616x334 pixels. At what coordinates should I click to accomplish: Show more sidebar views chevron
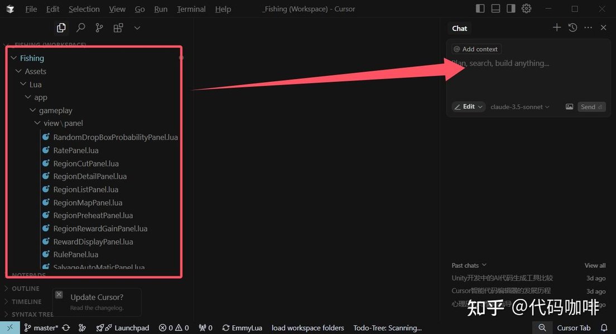137,28
